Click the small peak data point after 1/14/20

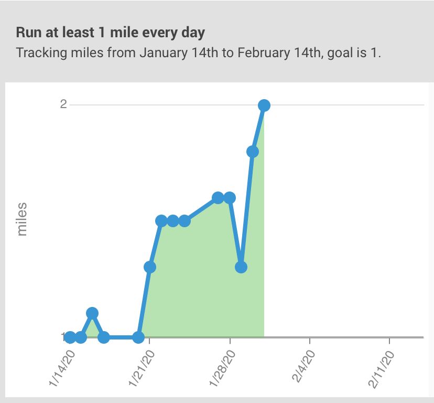tap(92, 313)
